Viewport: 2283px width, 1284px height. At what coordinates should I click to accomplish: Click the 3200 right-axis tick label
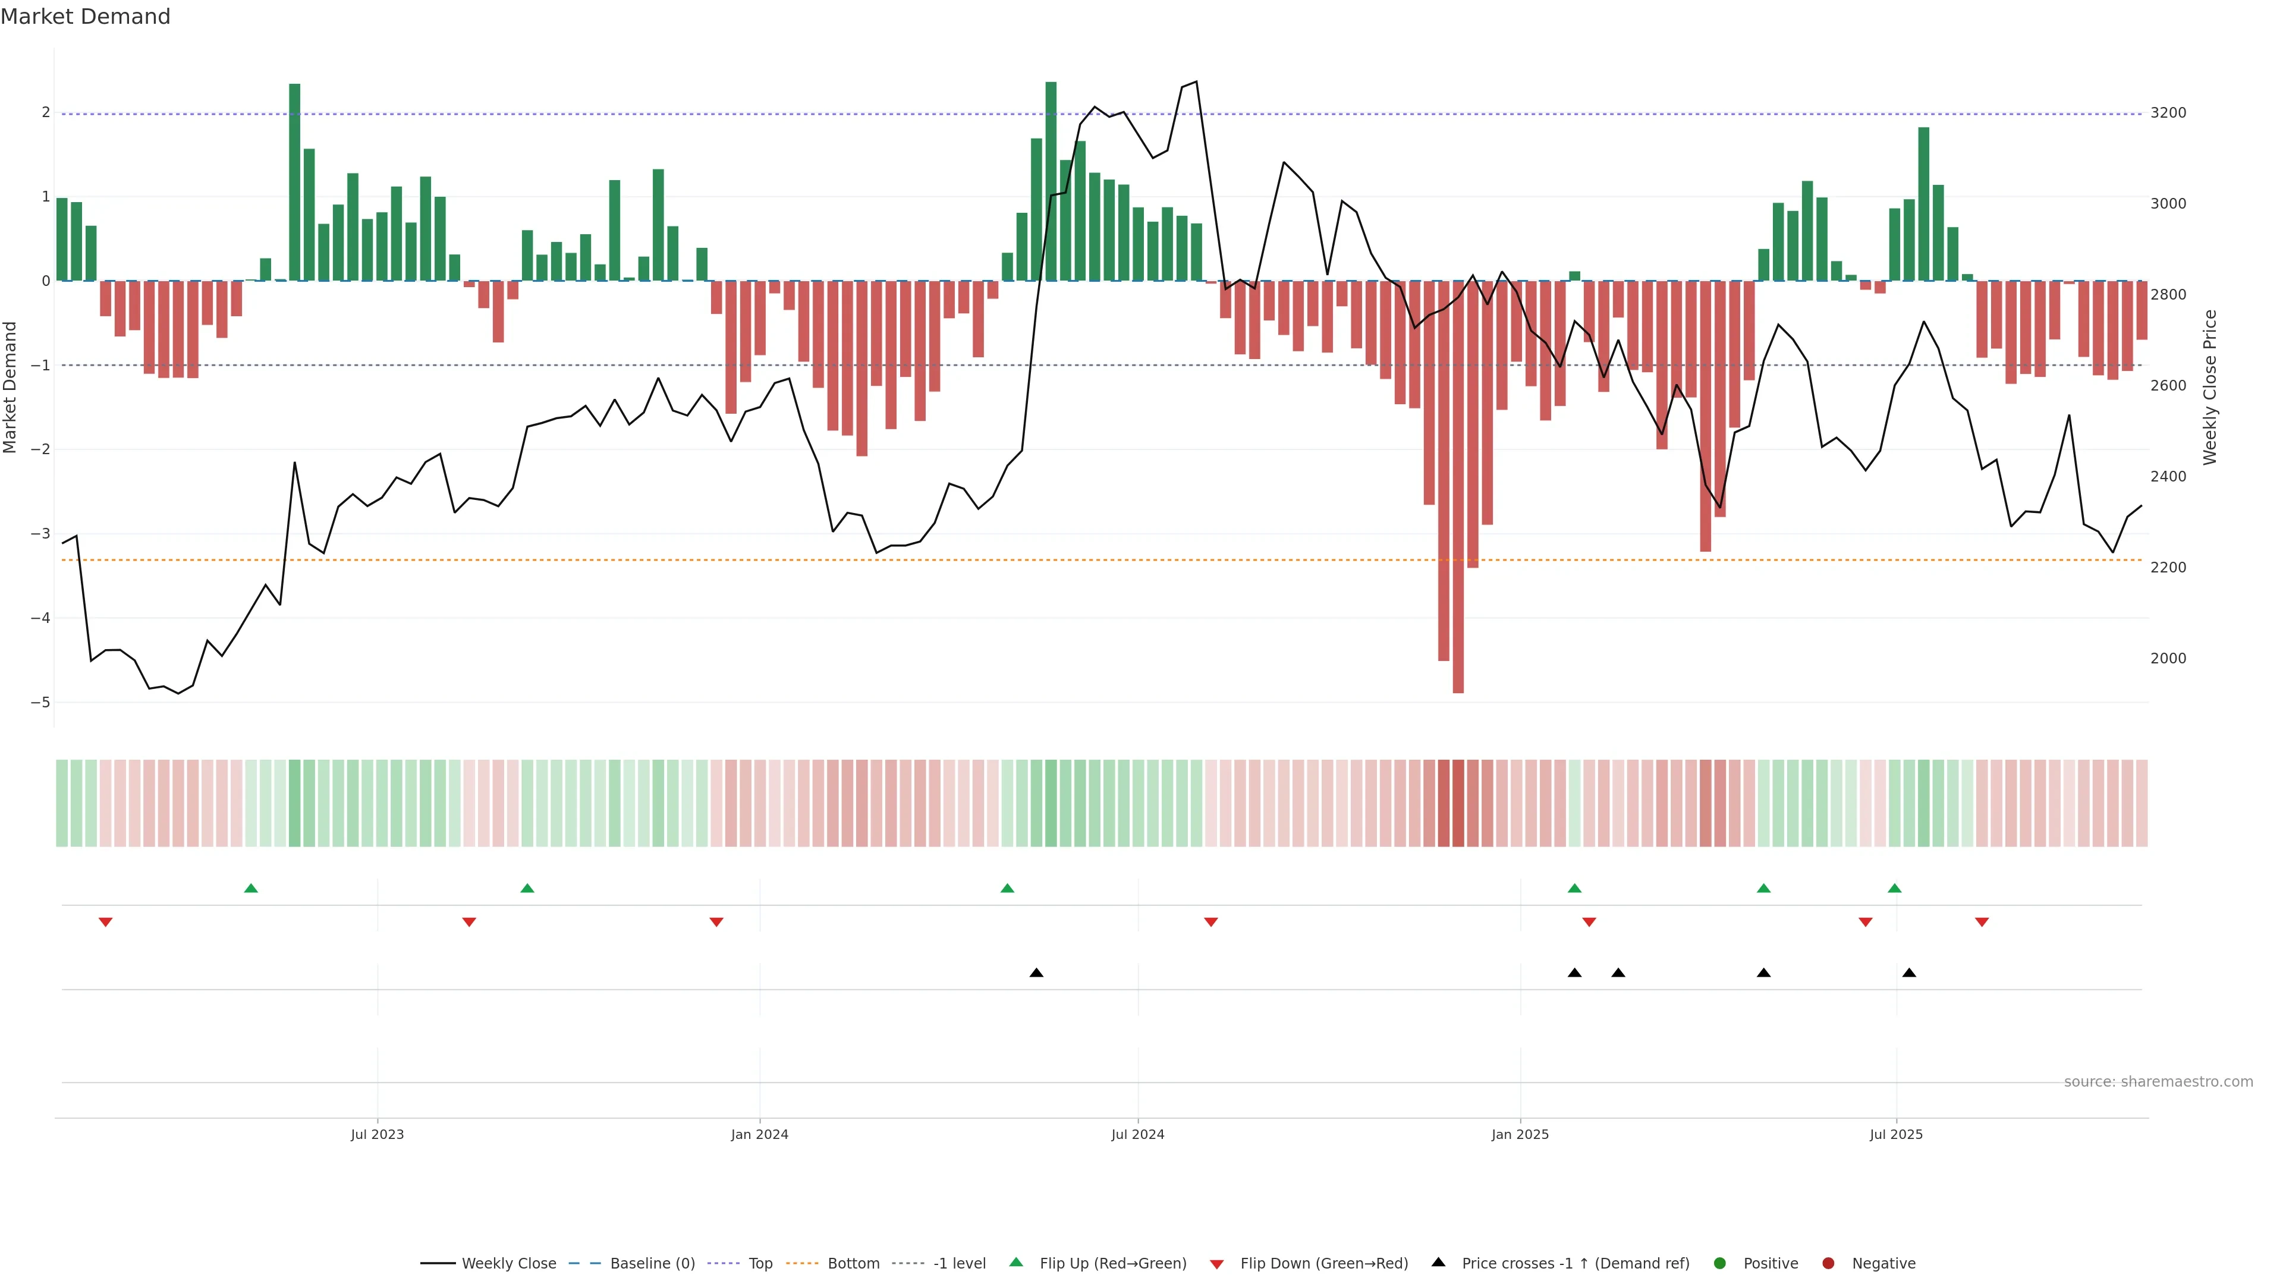2168,112
